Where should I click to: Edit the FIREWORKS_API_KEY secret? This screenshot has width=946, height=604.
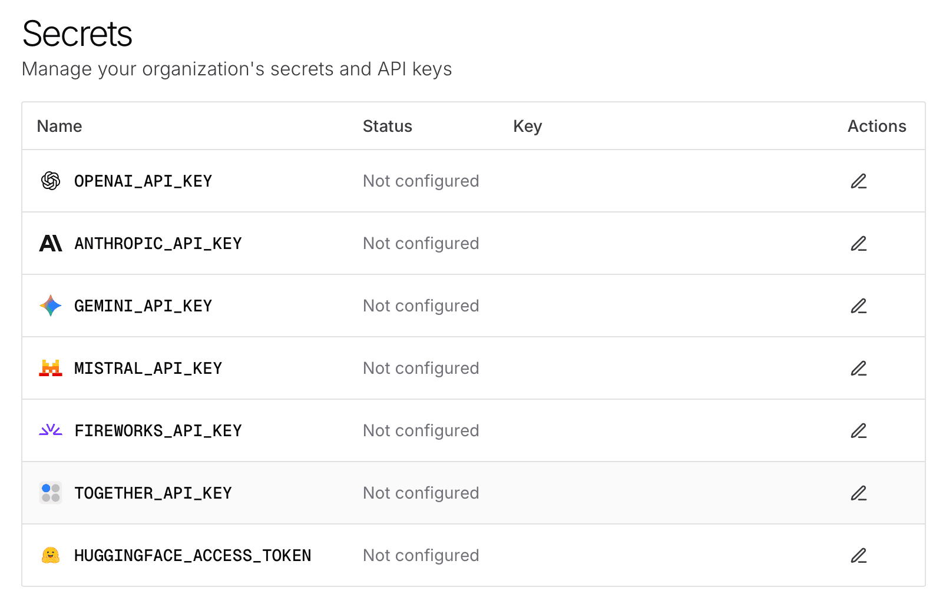859,430
